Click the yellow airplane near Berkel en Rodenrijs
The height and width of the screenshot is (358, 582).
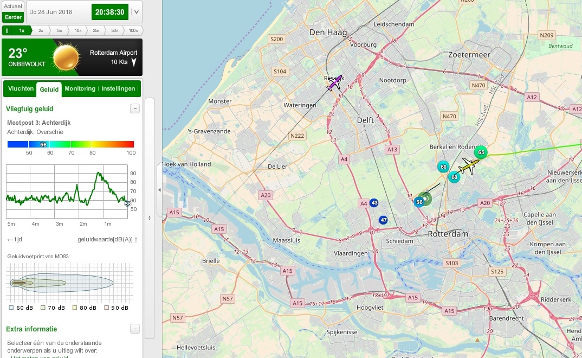pyautogui.click(x=468, y=165)
